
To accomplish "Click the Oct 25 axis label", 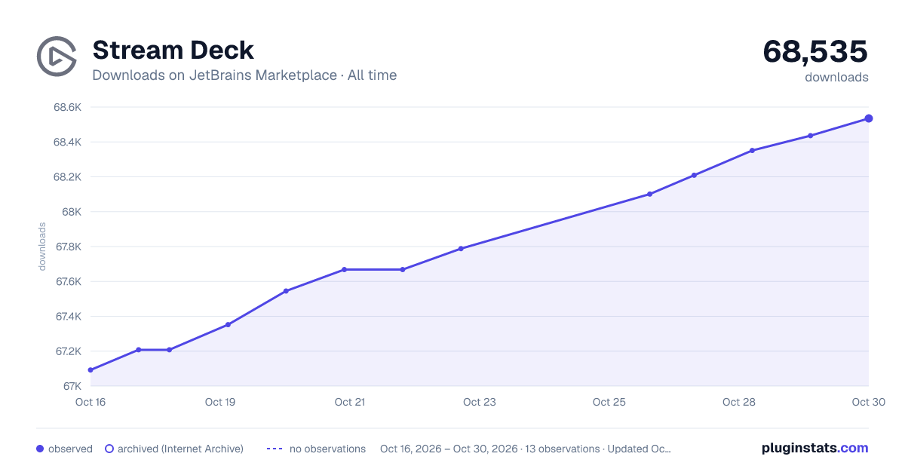I will [x=609, y=402].
